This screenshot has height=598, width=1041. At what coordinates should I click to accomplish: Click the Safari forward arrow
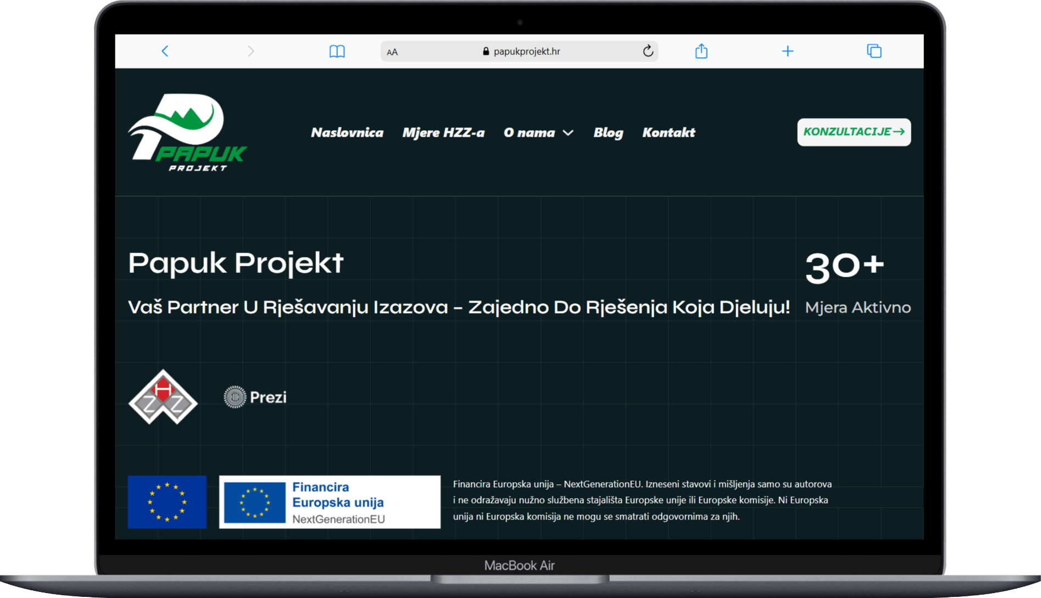click(x=250, y=51)
